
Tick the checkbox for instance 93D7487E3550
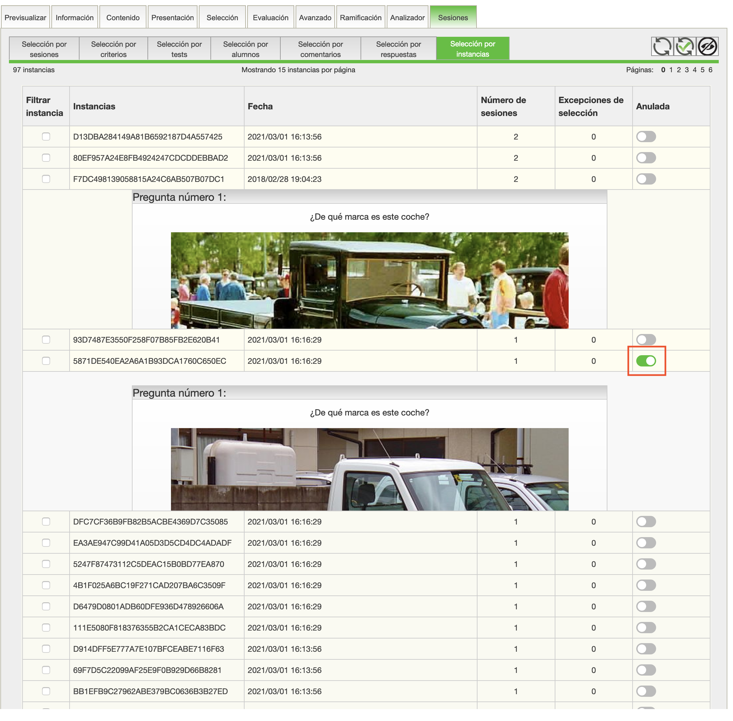[x=46, y=340]
